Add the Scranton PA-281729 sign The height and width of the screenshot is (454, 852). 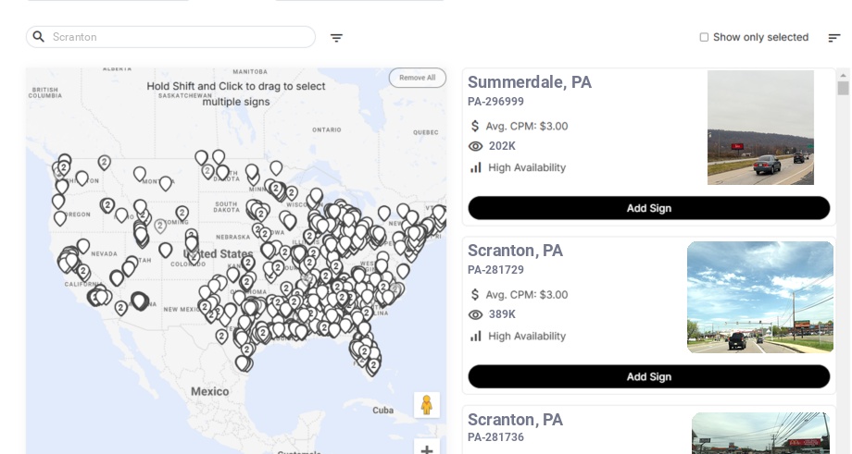click(649, 376)
